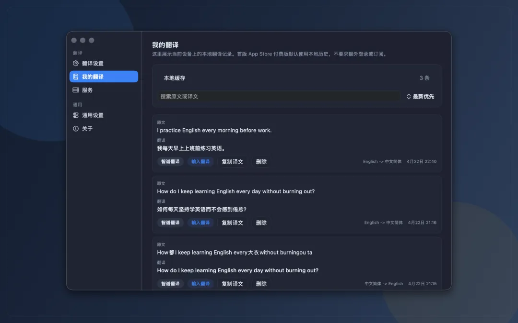Image resolution: width=518 pixels, height=323 pixels.
Task: Click 输入翻译 tag on the 21:15 record
Action: click(200, 284)
